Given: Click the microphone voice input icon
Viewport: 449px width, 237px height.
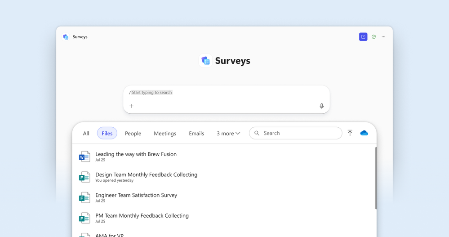Looking at the screenshot, I should point(321,106).
